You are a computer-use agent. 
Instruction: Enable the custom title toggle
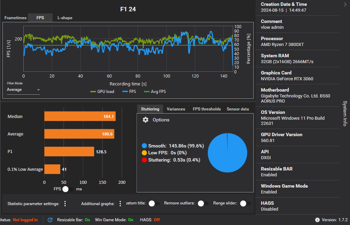coord(154,204)
